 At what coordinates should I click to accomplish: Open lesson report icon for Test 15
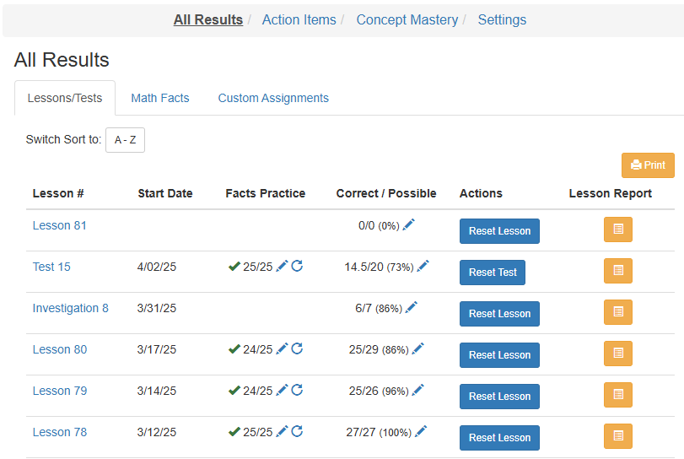pos(617,271)
